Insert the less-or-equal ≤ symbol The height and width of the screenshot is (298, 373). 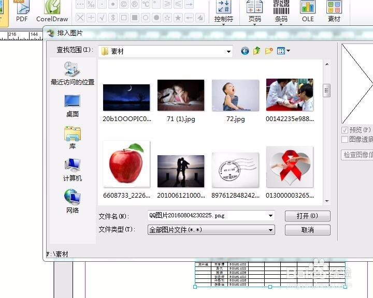tap(178, 4)
